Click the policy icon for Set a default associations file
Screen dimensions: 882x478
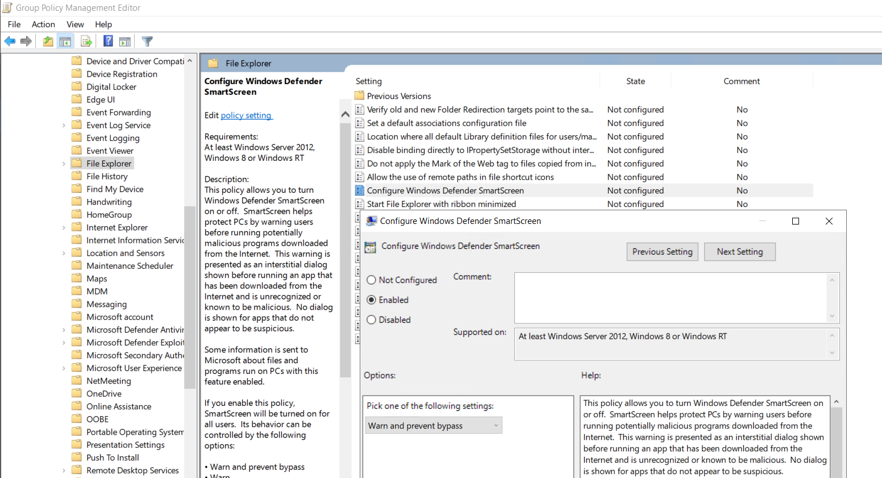pos(360,123)
